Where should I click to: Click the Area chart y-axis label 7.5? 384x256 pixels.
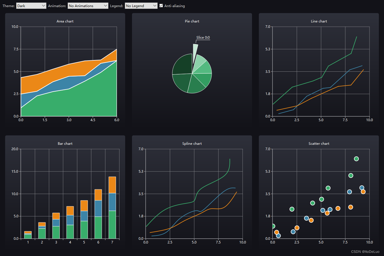pos(16,49)
